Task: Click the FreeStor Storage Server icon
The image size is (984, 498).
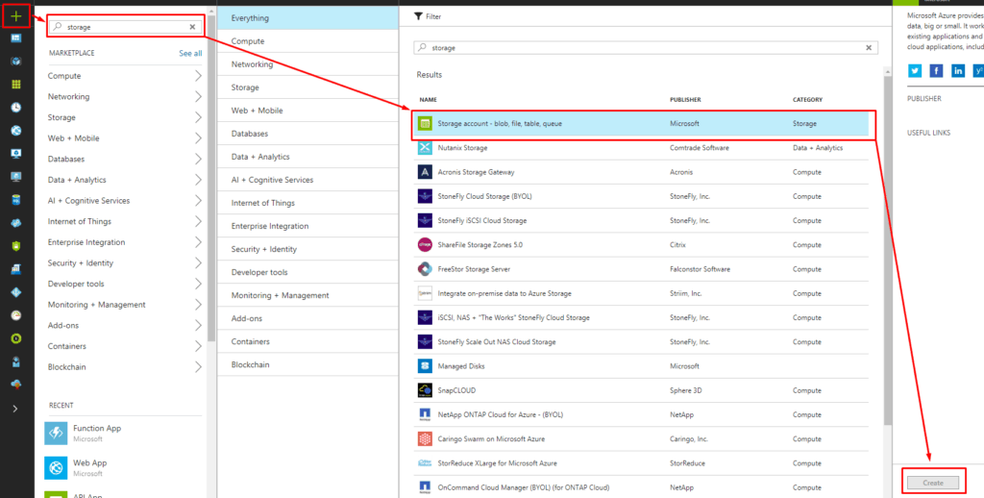Action: [425, 269]
